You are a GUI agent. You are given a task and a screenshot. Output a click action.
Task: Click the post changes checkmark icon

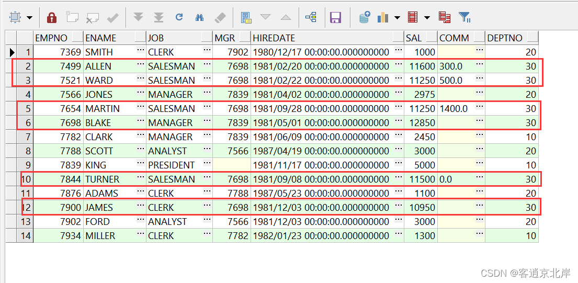click(112, 17)
